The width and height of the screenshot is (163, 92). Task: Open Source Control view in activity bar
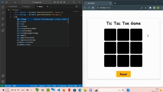[3, 19]
